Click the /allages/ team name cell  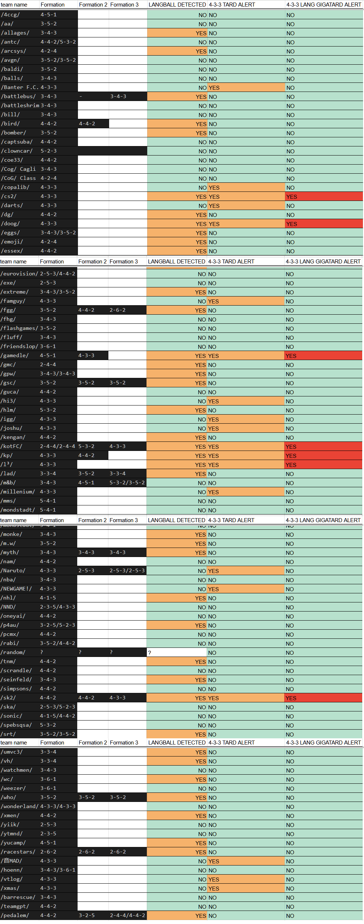[20, 33]
